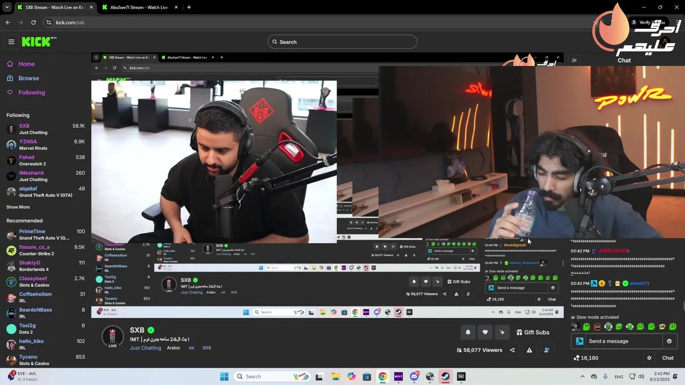Screen dimensions: 685x385
Task: Click the sparkle subscribe icon button
Action: [x=502, y=333]
